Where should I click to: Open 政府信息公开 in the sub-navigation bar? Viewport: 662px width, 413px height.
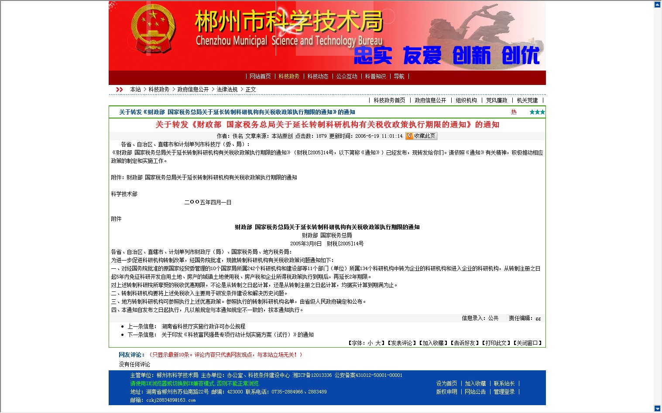430,100
